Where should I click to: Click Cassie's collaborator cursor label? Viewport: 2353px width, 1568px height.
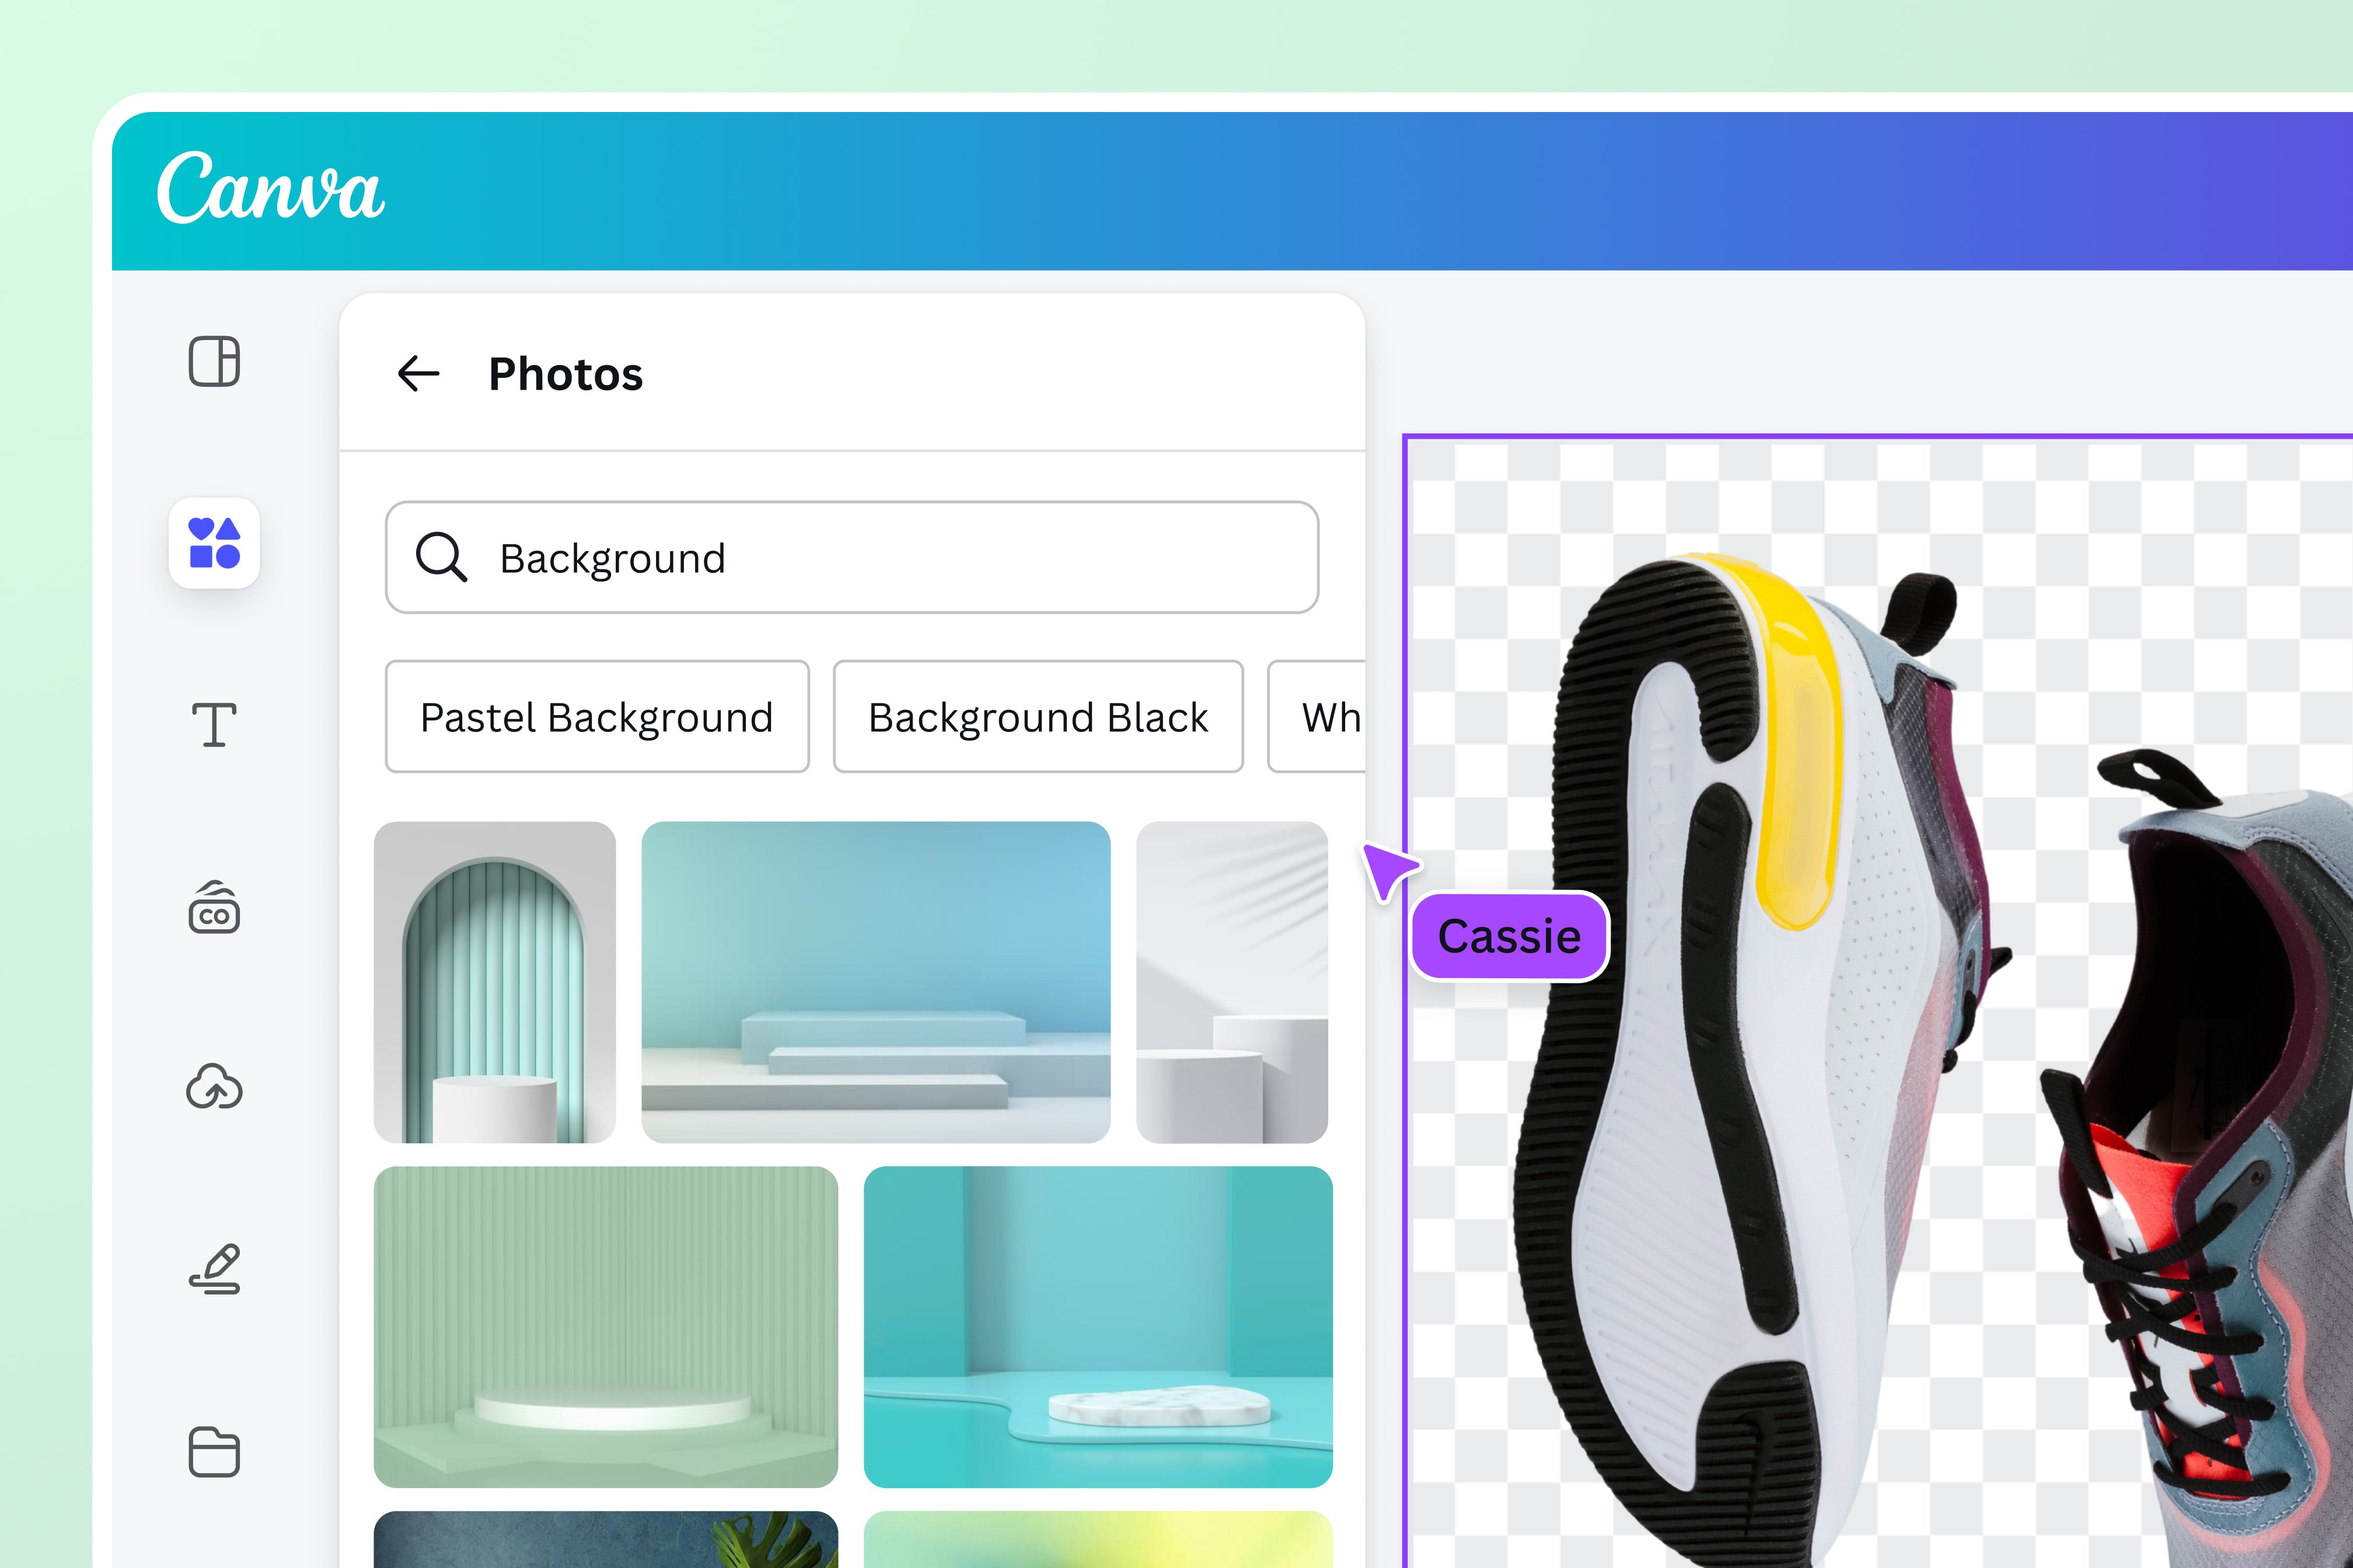tap(1510, 936)
